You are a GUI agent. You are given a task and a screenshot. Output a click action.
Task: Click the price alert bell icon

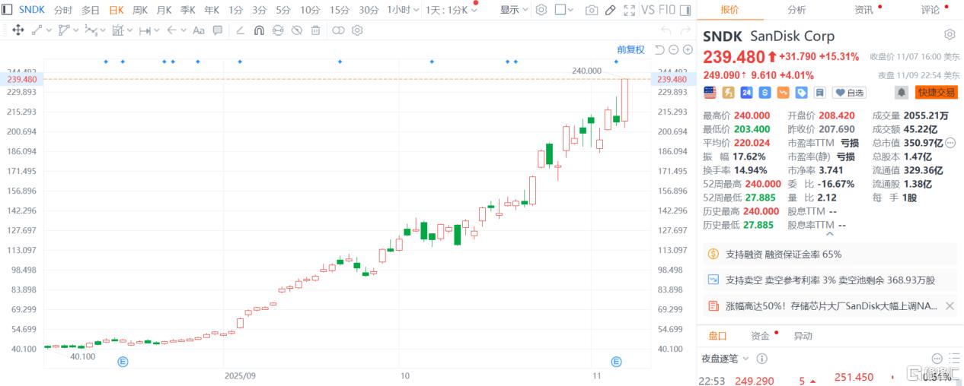point(901,93)
